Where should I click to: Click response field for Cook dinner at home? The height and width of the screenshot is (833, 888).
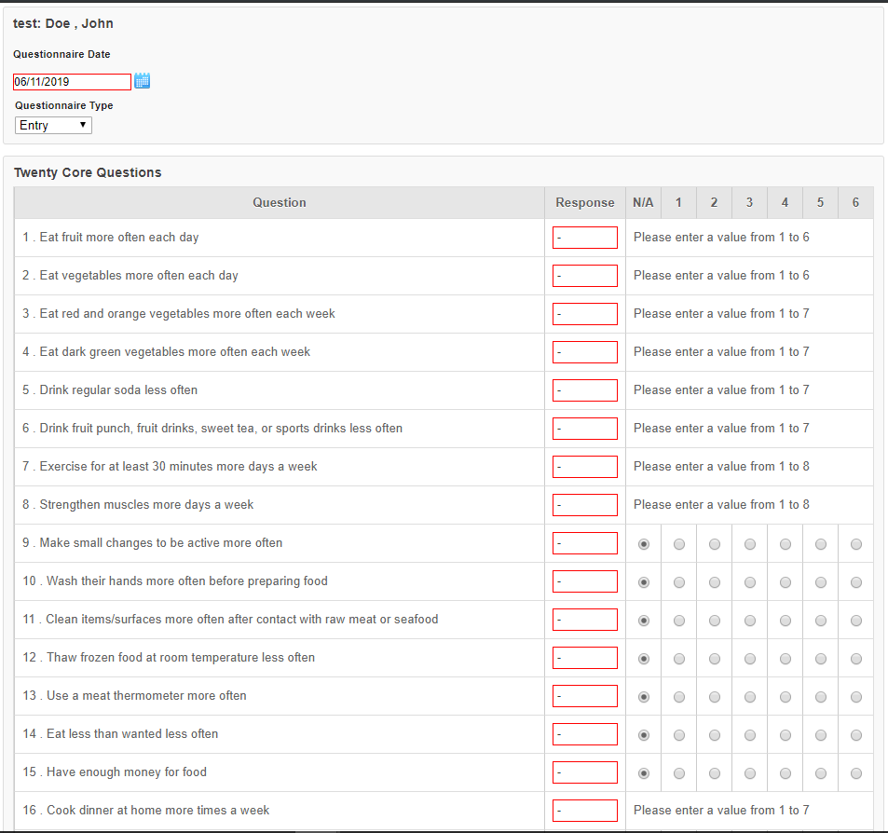585,811
